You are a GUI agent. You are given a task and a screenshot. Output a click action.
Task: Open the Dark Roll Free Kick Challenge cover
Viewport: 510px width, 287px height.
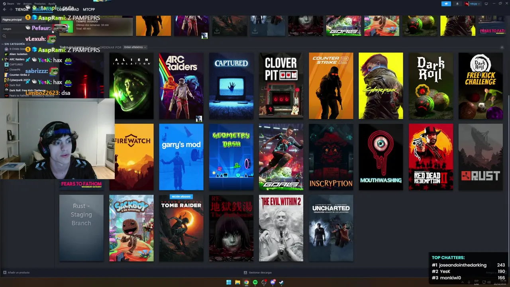481,86
